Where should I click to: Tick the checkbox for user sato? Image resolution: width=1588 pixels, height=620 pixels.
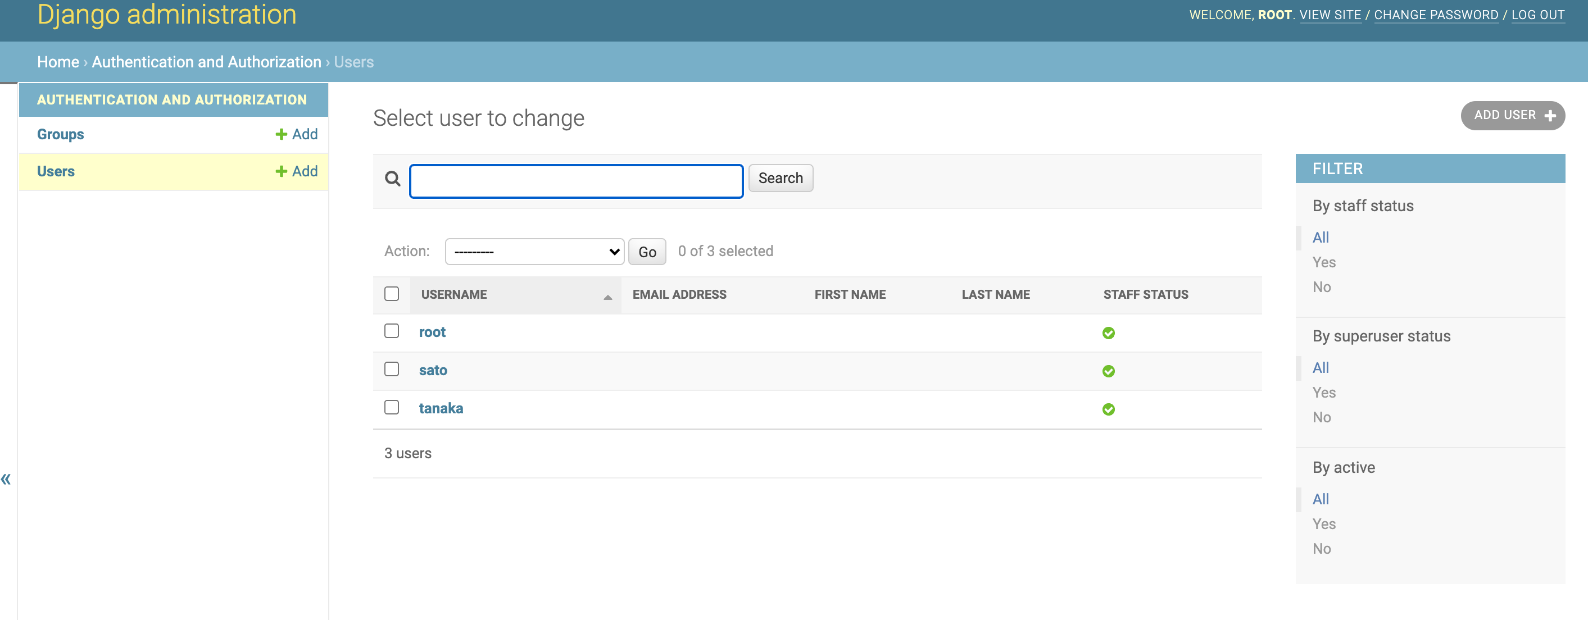pos(392,369)
